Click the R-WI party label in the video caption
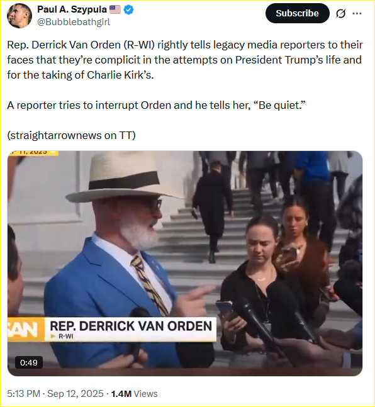 65,337
